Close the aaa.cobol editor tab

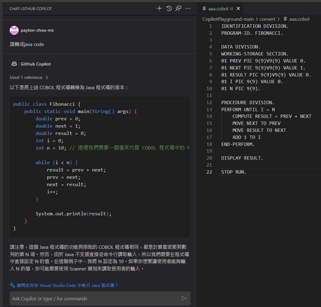coord(238,9)
